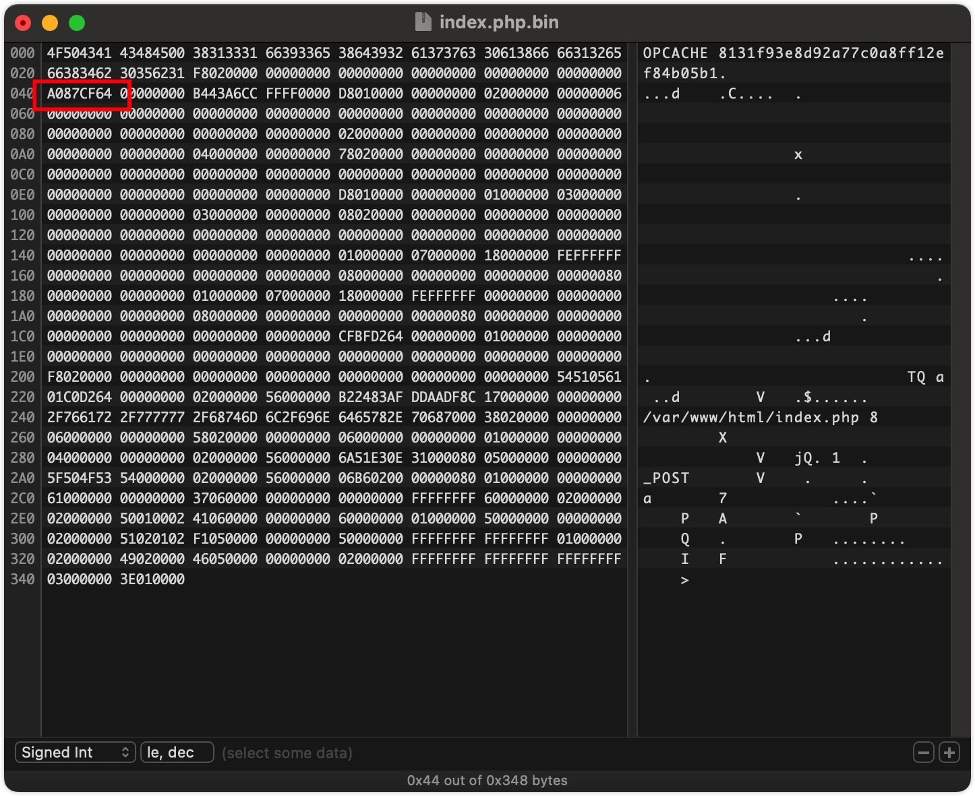Minimize the window with the yellow button
Viewport: 975px width, 796px height.
(50, 23)
